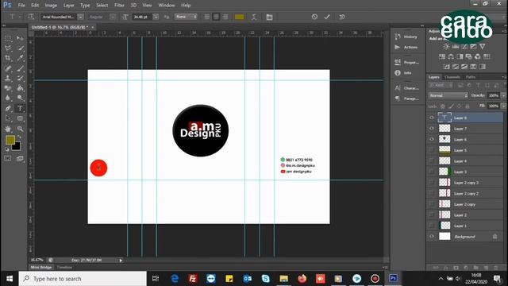The height and width of the screenshot is (286, 508).
Task: Toggle Character and Paragraph panels
Action: (x=269, y=17)
